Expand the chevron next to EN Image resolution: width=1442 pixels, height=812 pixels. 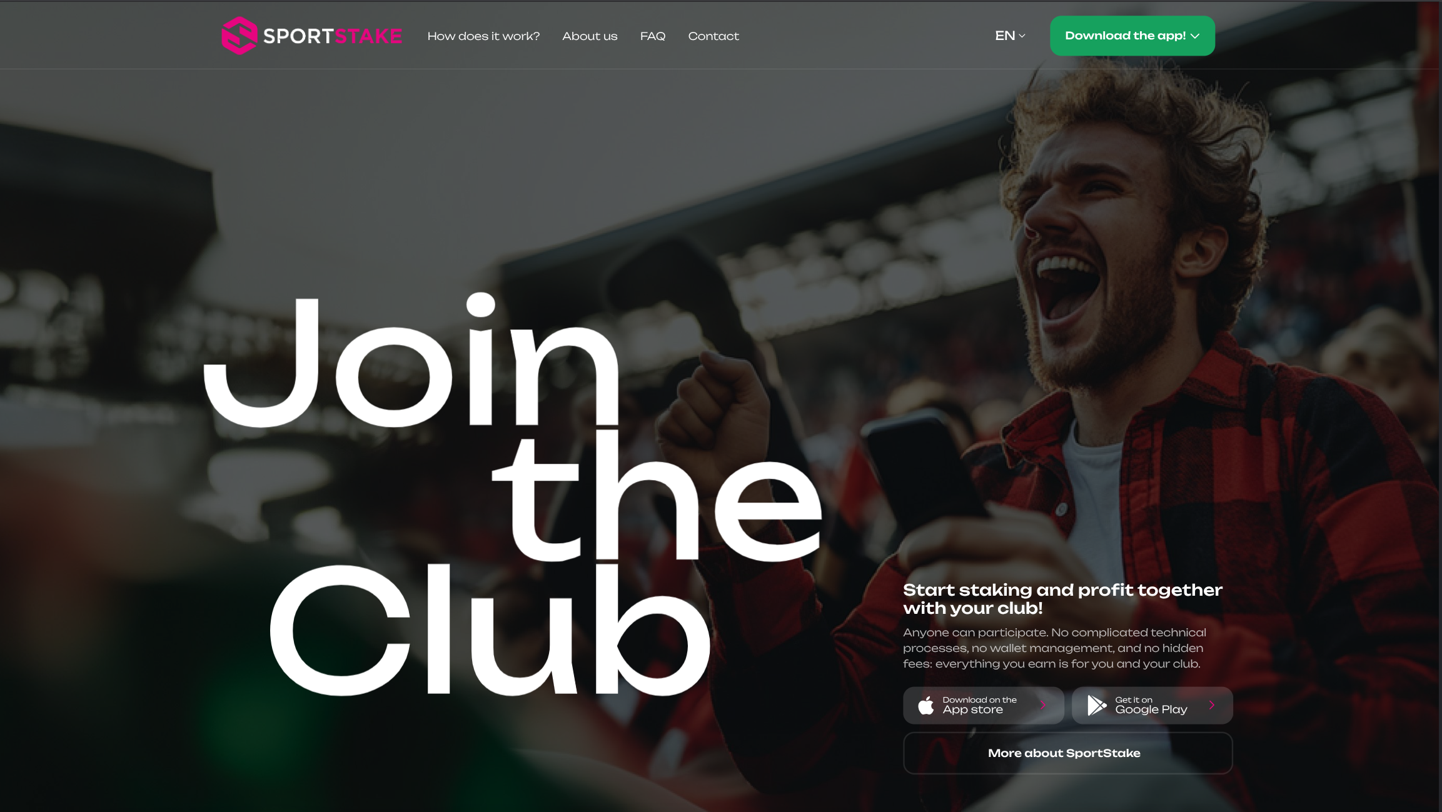tap(1022, 36)
